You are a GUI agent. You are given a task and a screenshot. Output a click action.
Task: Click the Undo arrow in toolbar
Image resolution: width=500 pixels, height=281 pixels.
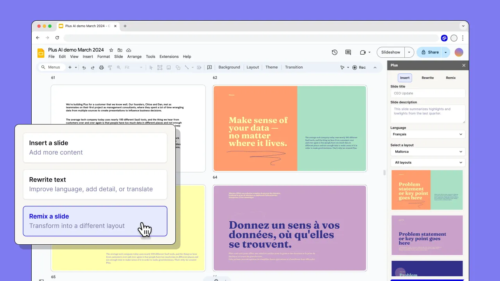tap(84, 68)
